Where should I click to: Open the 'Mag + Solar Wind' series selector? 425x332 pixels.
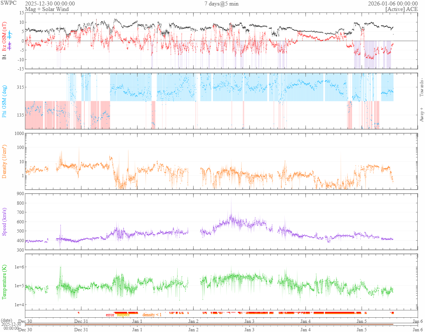point(47,9)
